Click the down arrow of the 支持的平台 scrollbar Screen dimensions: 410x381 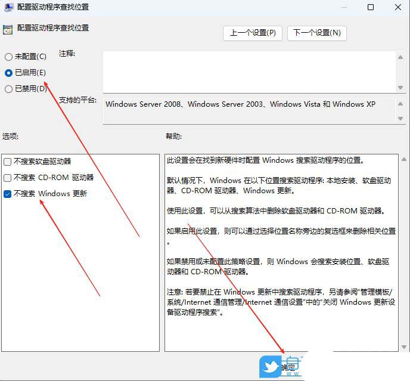coord(400,119)
